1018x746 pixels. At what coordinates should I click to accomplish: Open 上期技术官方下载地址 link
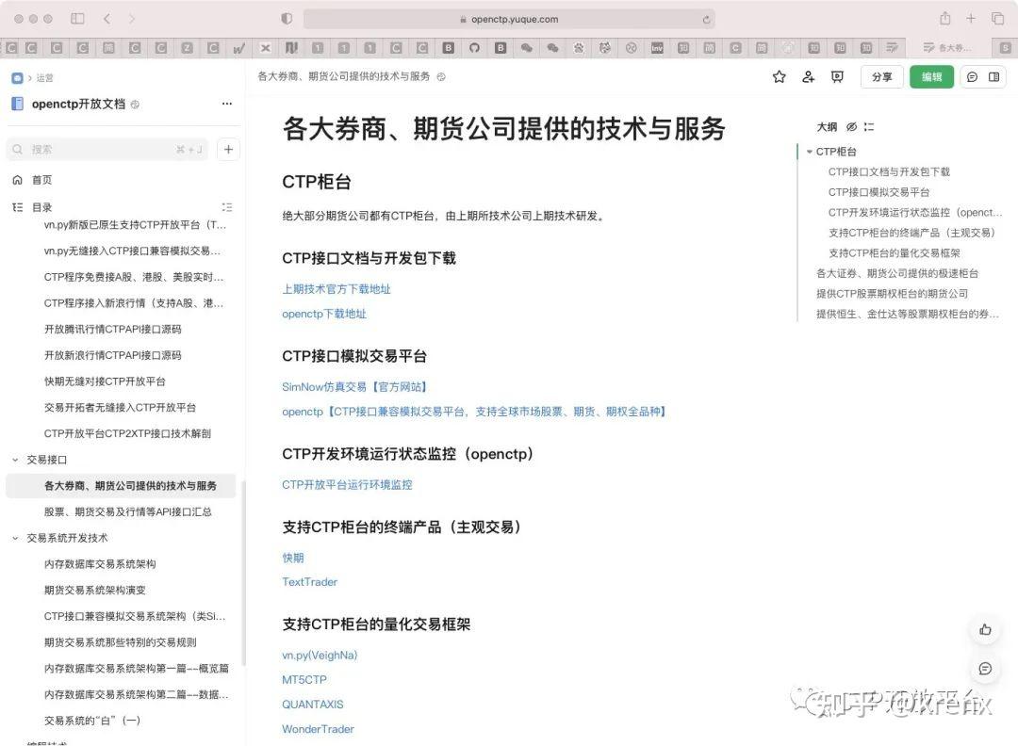pyautogui.click(x=337, y=288)
